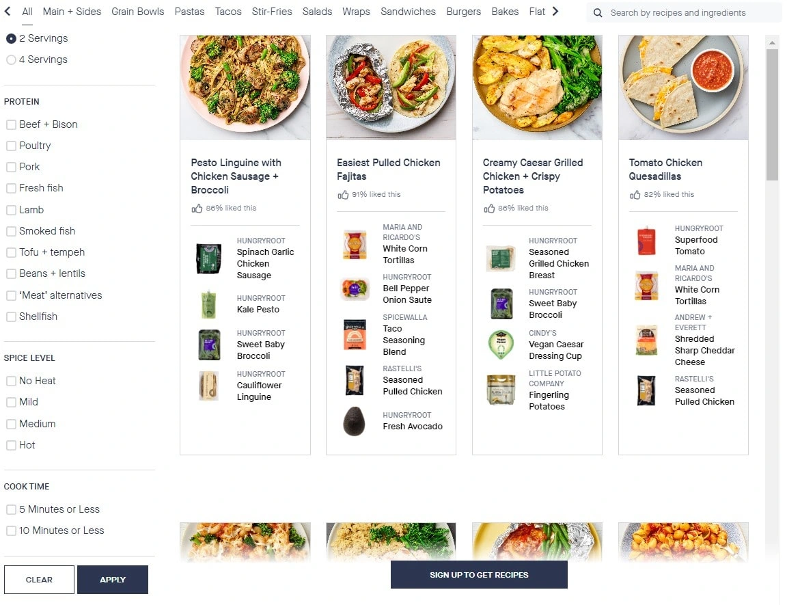Show more categories with right chevron
The image size is (787, 605).
click(x=555, y=11)
